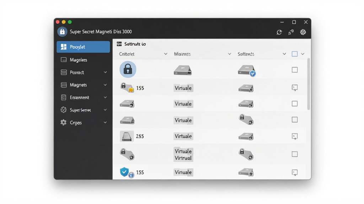
Task: Click the refresh icon in the header
Action: (x=279, y=32)
